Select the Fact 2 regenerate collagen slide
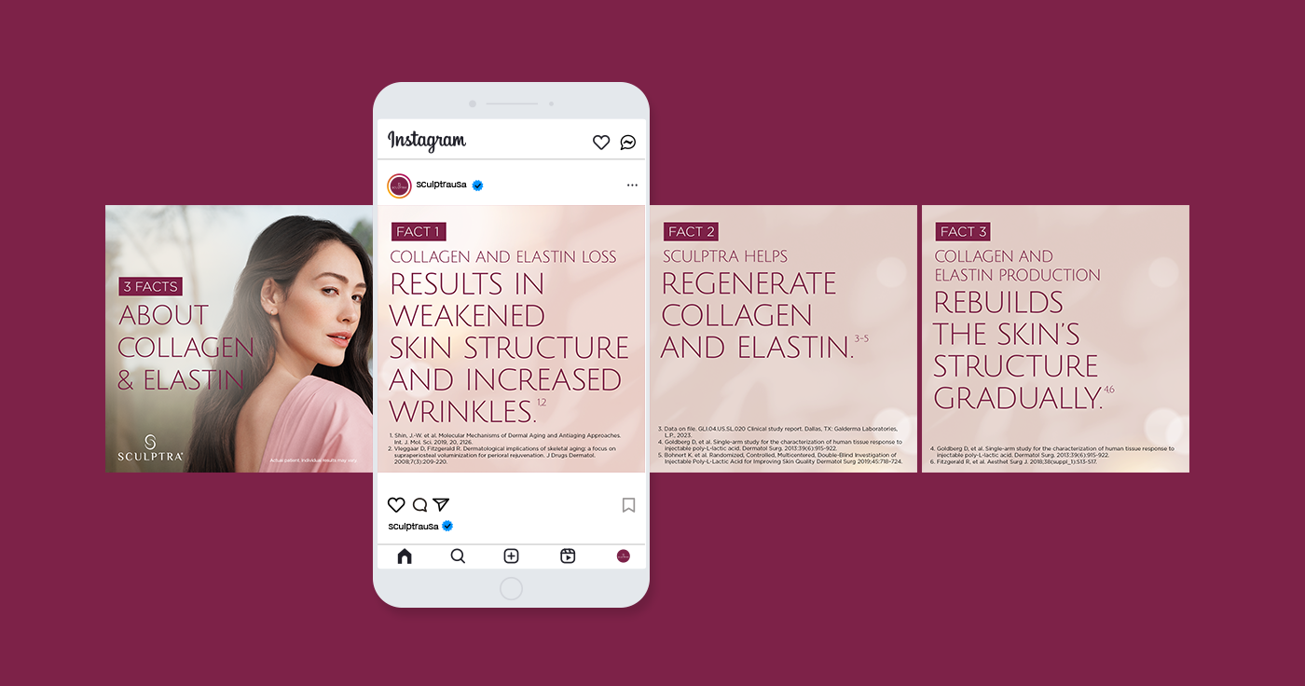1305x686 pixels. click(x=783, y=338)
